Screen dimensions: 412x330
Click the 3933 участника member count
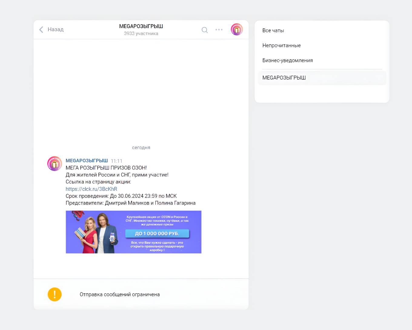click(141, 34)
